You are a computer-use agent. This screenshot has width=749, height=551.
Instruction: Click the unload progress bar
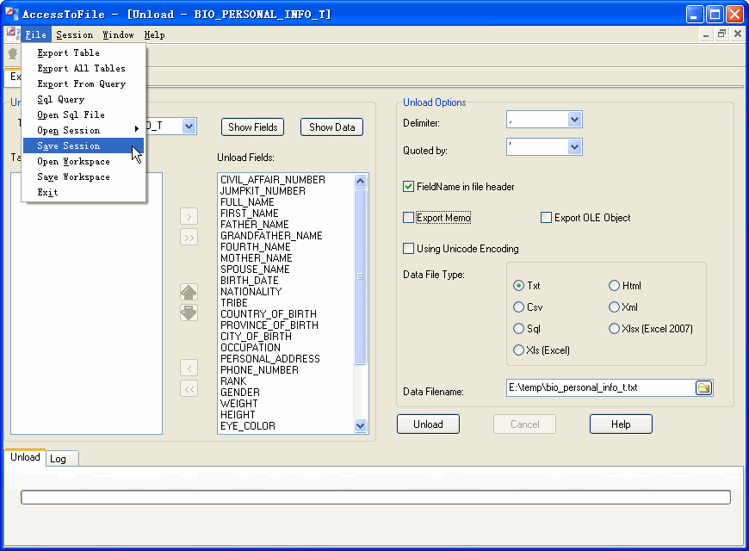tap(375, 497)
